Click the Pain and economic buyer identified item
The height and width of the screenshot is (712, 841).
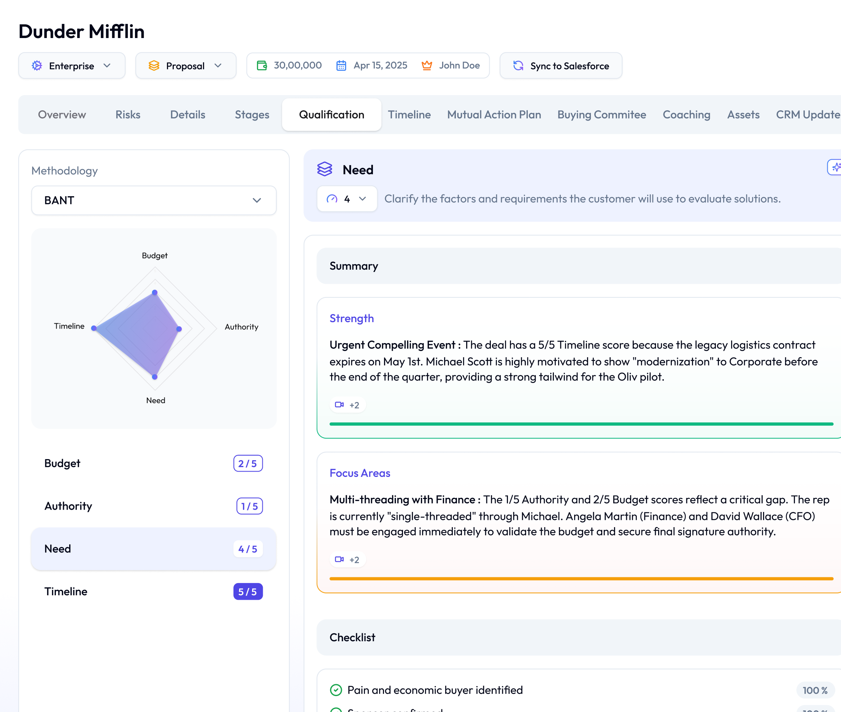click(x=435, y=690)
